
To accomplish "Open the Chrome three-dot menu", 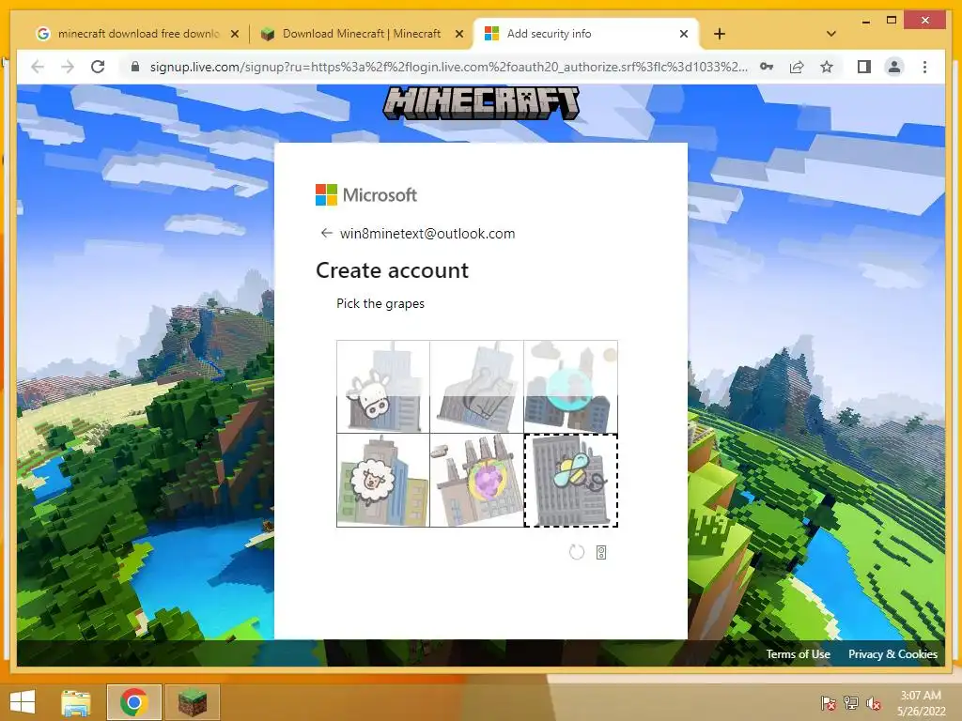I will (x=924, y=67).
